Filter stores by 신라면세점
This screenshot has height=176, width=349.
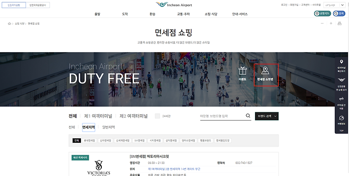[x=106, y=141]
